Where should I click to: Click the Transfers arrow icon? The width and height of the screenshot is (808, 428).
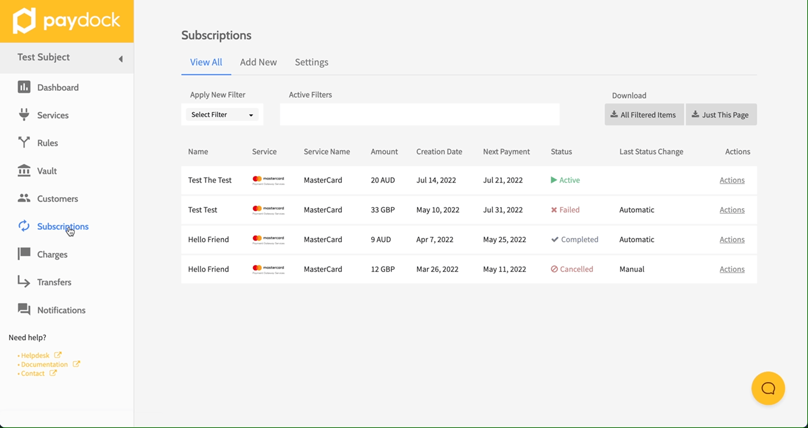tap(24, 282)
